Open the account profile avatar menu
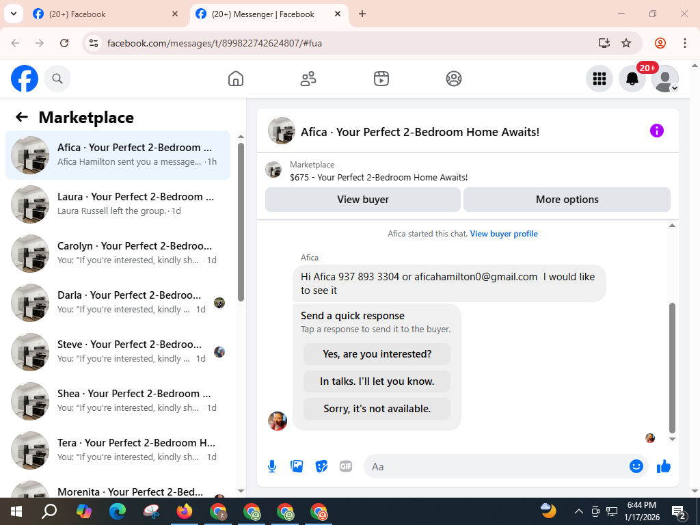 pos(665,79)
